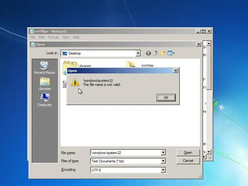Open the Notepad View menu
The width and height of the screenshot is (248, 186).
pos(66,37)
